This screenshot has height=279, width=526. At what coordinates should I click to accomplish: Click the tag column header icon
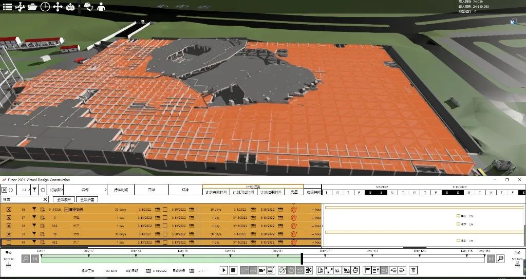coord(43,190)
